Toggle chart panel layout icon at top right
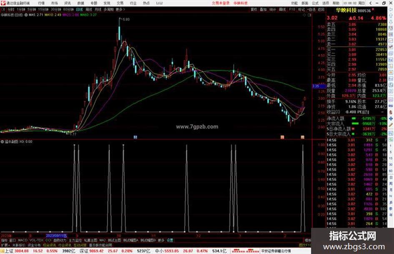Image resolution: width=394 pixels, height=254 pixels. [309, 15]
